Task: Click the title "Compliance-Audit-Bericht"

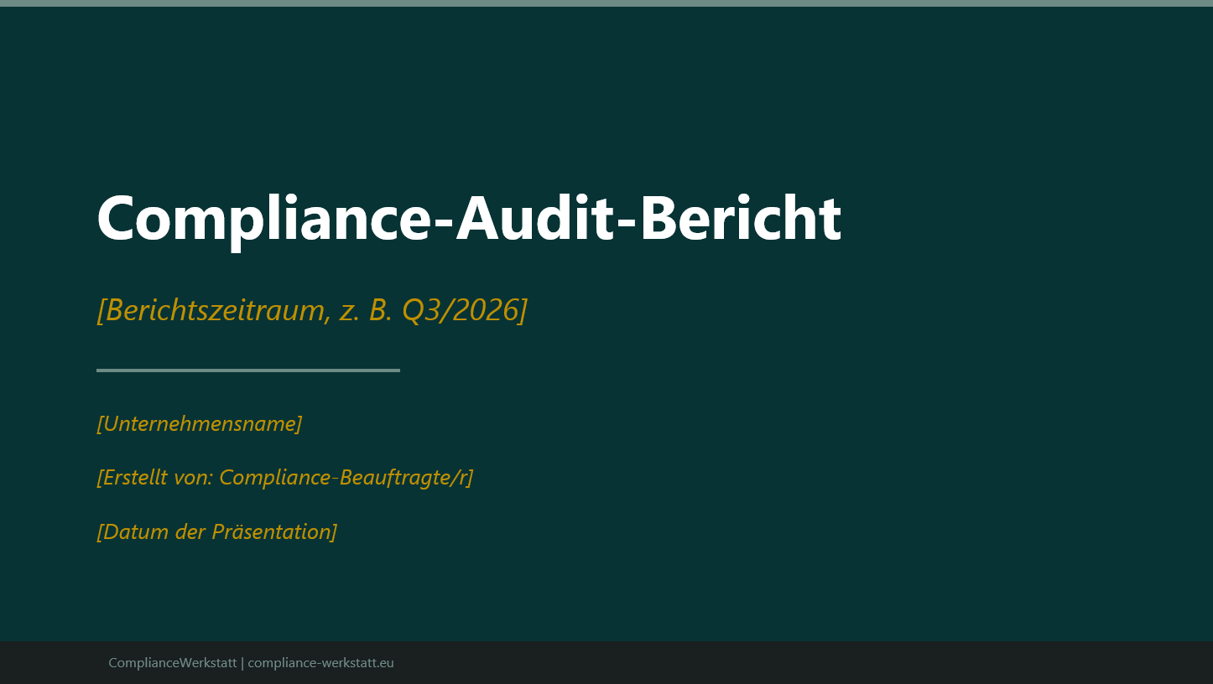Action: [468, 218]
